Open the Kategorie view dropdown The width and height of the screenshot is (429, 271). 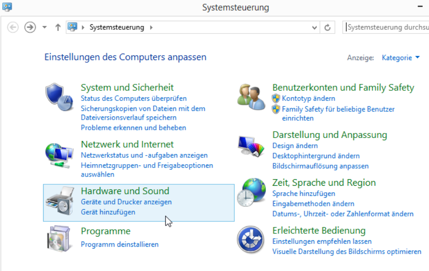coord(401,58)
